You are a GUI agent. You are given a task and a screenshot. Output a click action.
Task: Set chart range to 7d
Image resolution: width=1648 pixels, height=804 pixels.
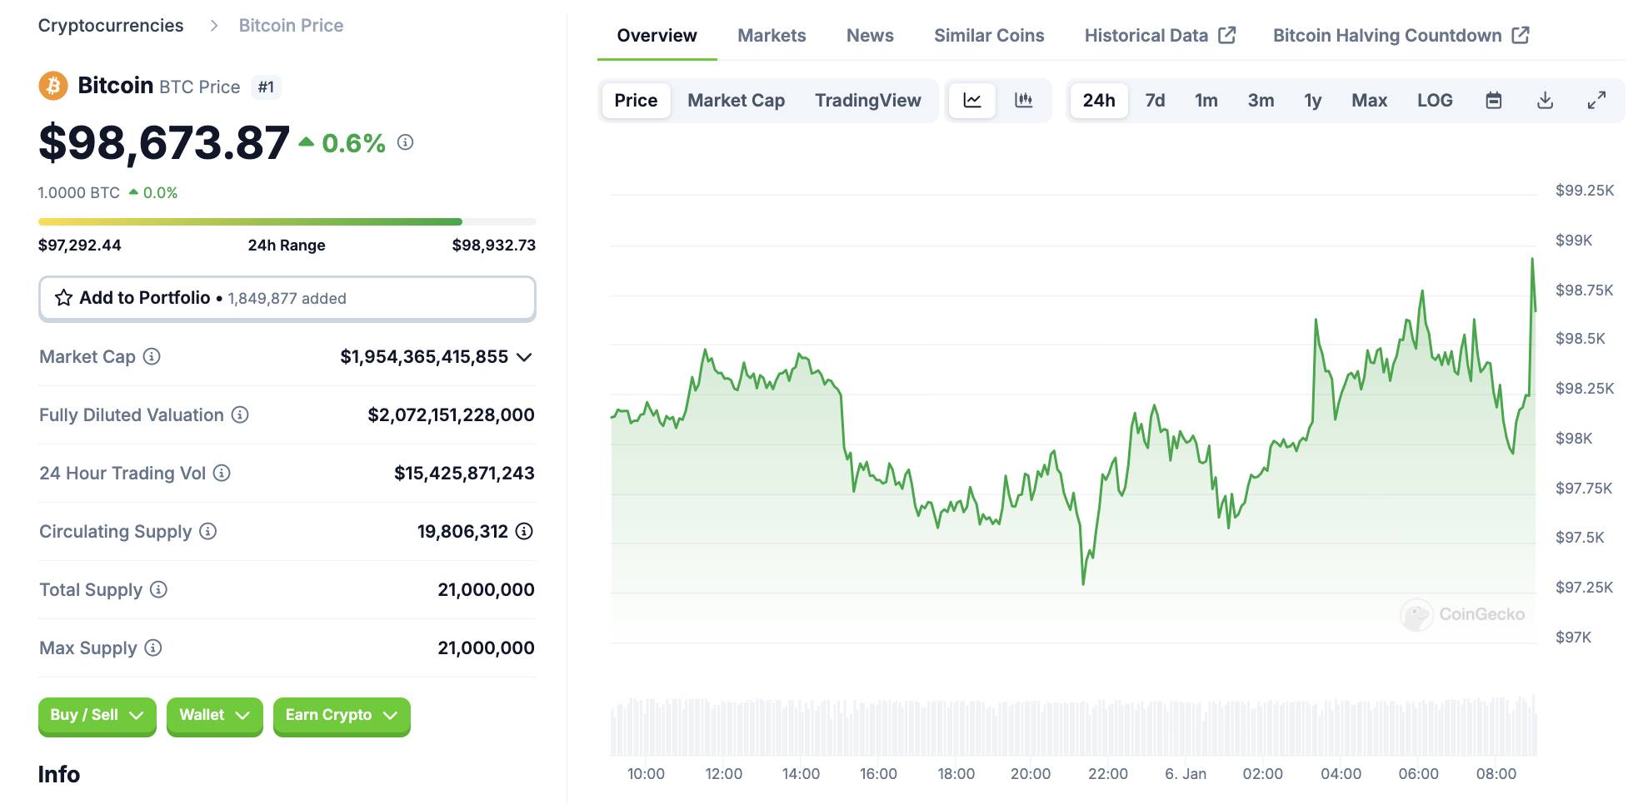point(1155,101)
